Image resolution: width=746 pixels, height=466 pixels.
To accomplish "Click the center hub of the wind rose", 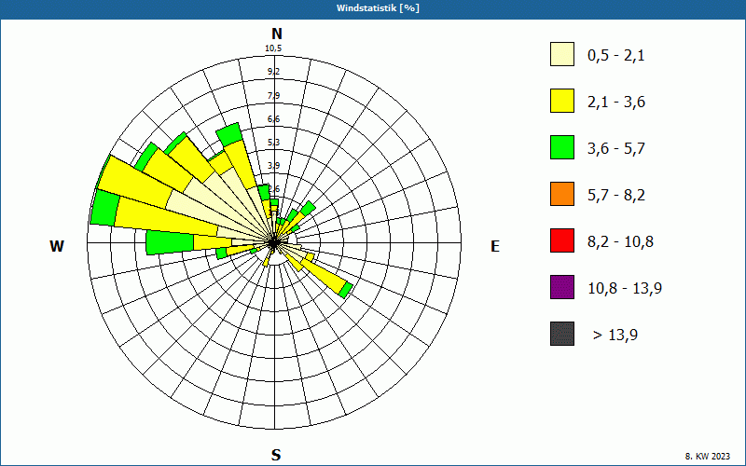I will tap(274, 242).
